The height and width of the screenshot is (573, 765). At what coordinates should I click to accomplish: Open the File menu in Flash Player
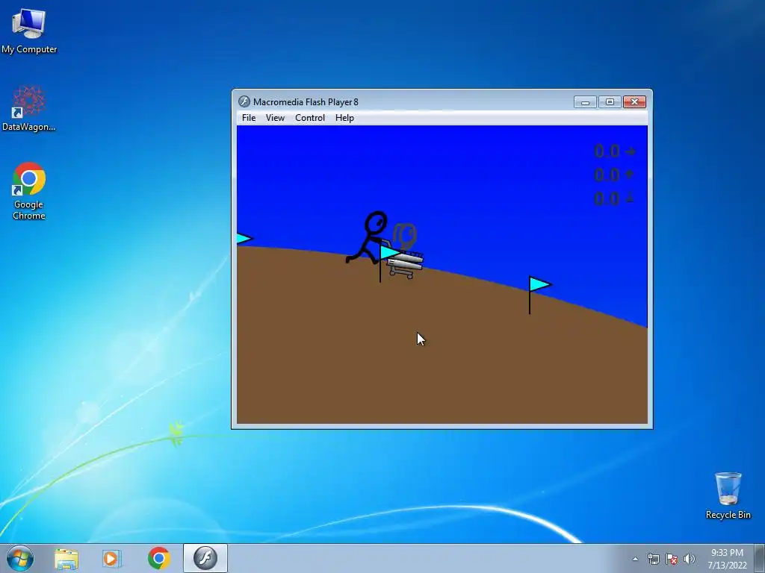[248, 118]
